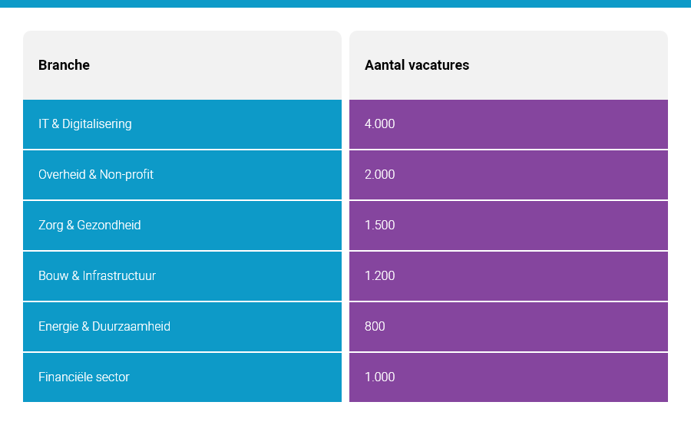Click the word 'Non-profit' in the table
This screenshot has height=425, width=691.
127,175
